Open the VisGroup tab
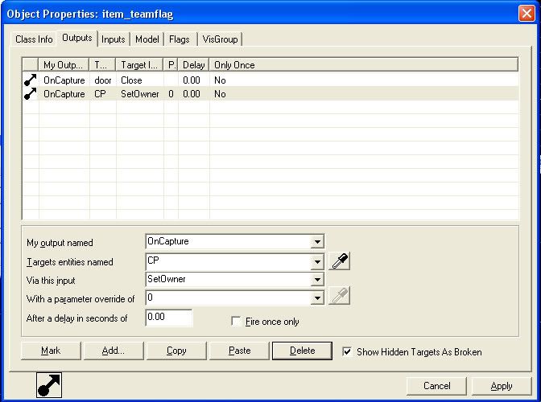The height and width of the screenshot is (402, 541). 218,39
